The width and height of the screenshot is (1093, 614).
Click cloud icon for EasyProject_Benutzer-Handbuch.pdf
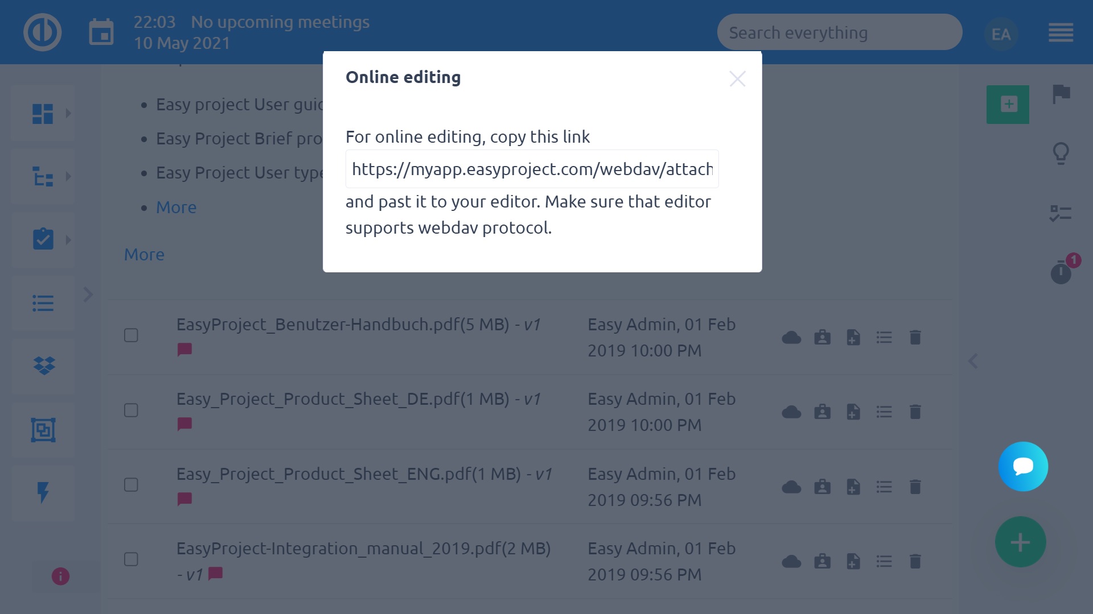(x=791, y=338)
